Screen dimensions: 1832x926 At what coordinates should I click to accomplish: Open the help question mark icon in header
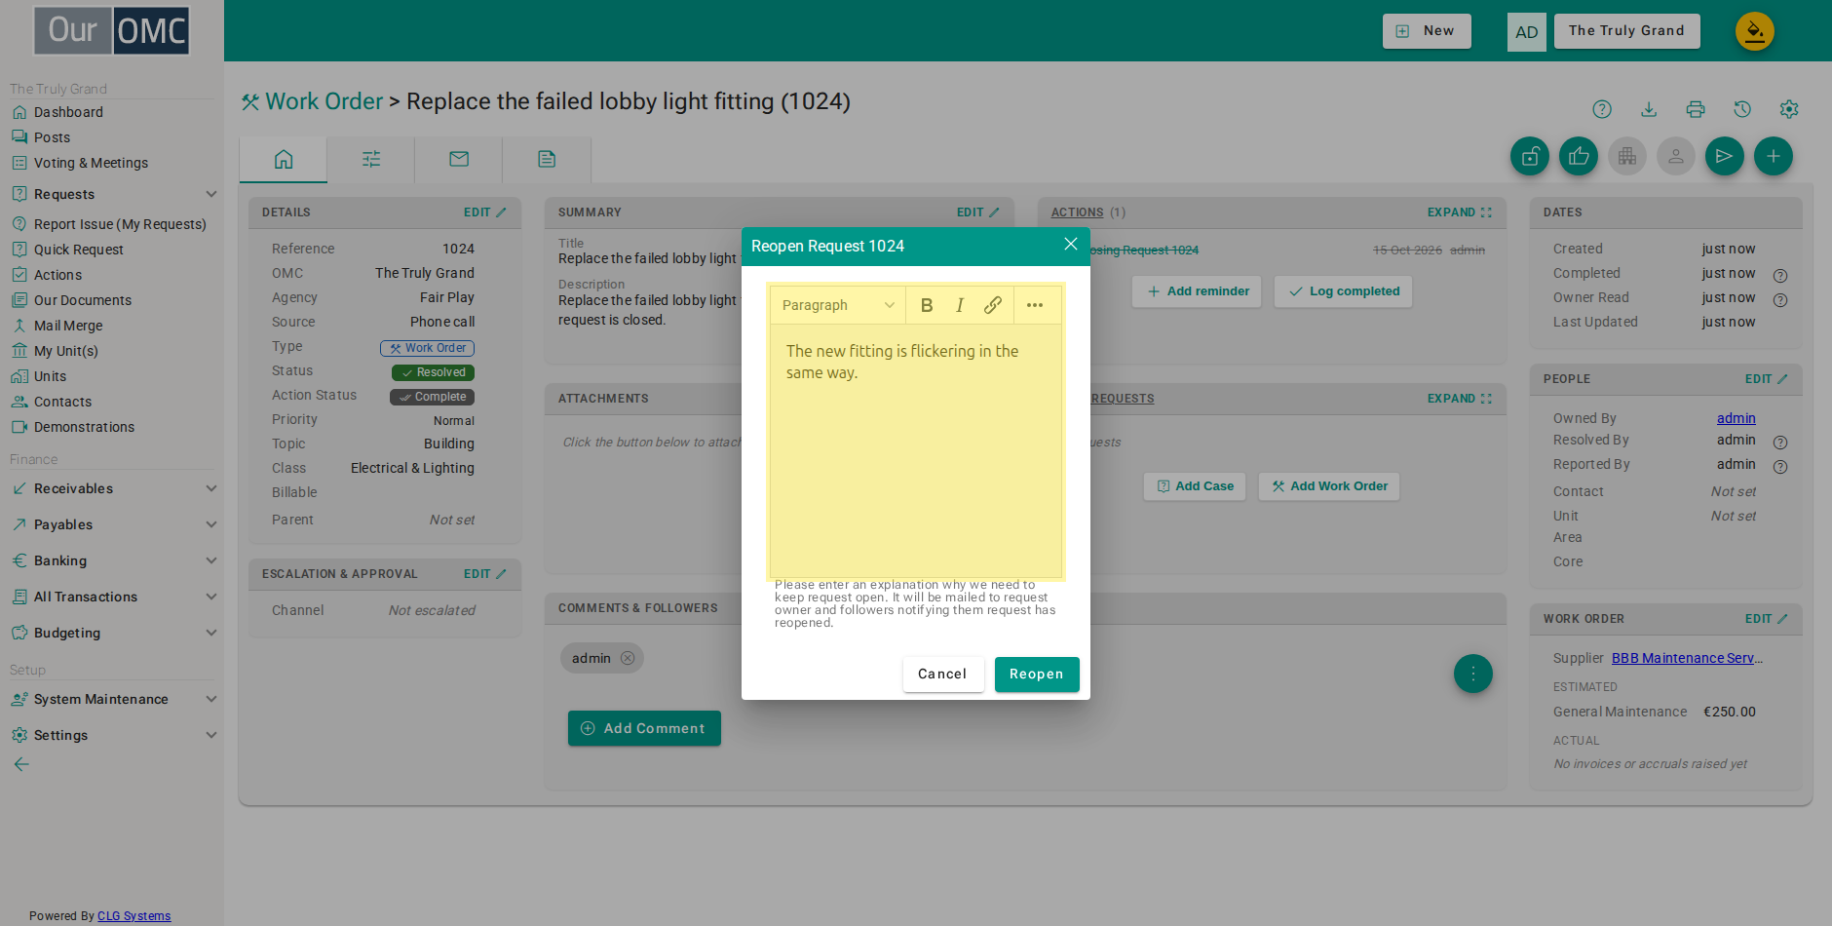1602,109
